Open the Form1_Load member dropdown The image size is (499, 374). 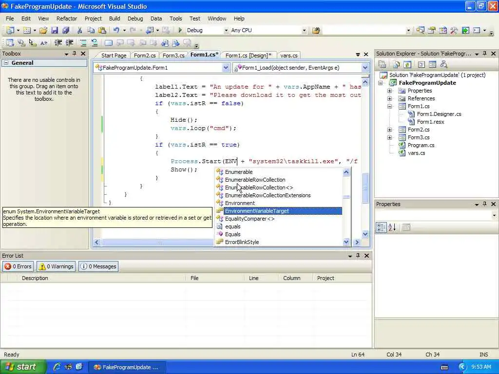click(x=365, y=68)
